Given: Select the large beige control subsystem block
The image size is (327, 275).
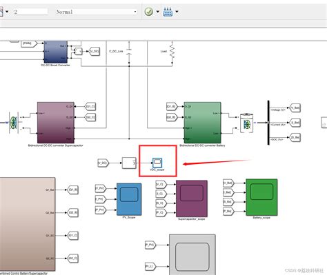Looking at the screenshot, I should click(x=28, y=224).
